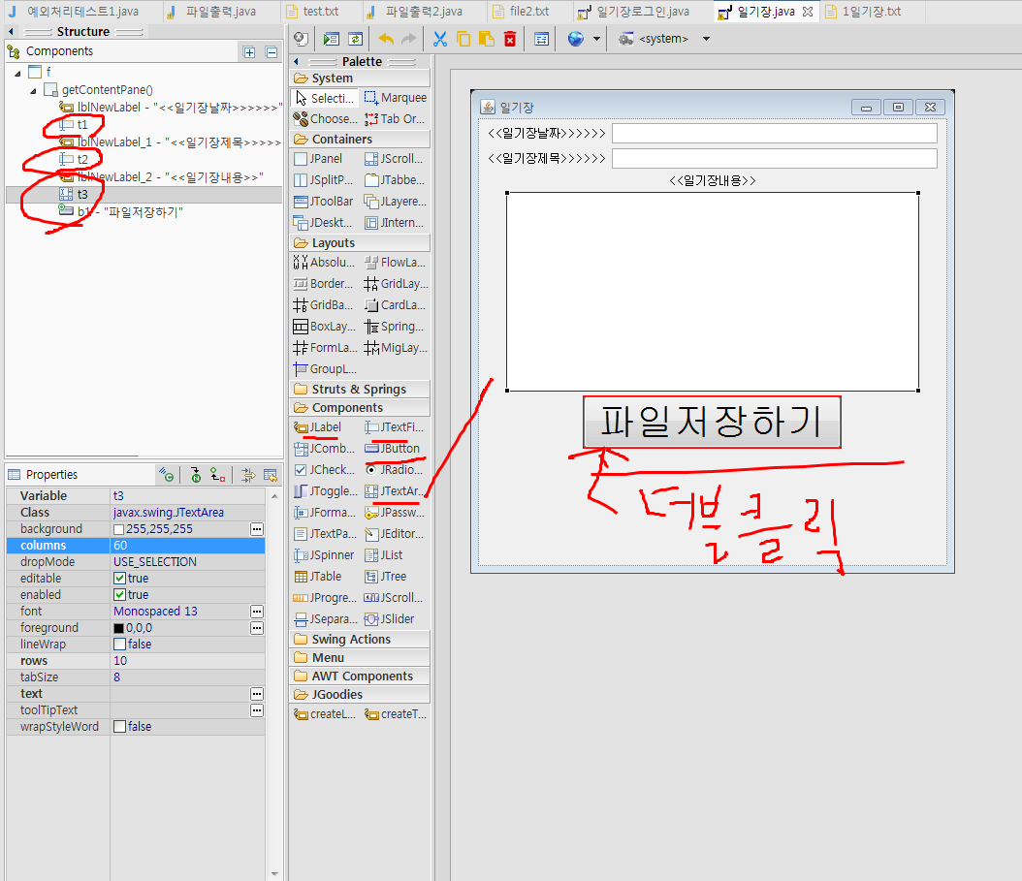
Task: Click the Expand All icon in Components
Action: (249, 52)
